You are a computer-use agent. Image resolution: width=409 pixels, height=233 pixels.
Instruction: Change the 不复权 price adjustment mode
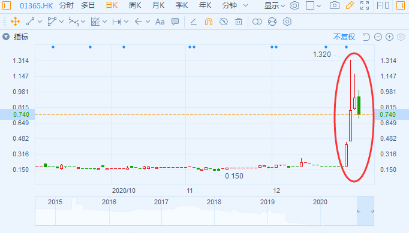coord(344,37)
